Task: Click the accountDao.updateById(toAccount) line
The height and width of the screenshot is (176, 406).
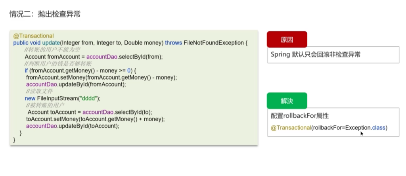Action: coord(73,126)
